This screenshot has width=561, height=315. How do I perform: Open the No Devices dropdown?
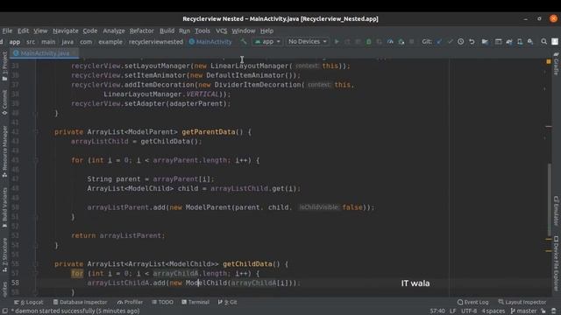coord(307,41)
